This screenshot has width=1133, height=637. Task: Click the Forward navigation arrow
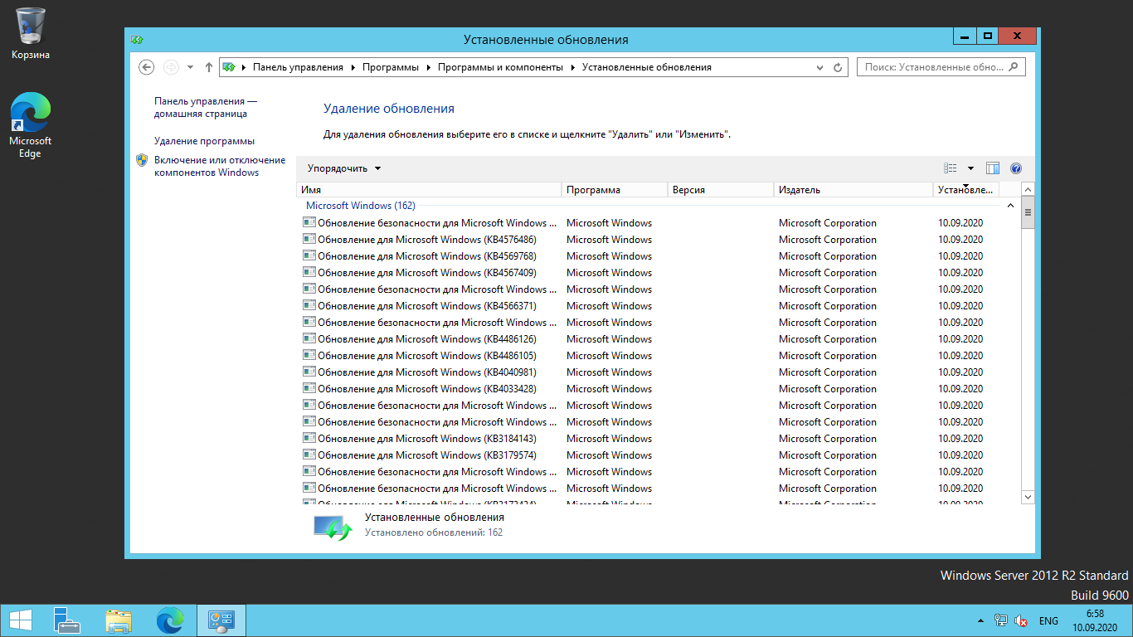pos(170,67)
